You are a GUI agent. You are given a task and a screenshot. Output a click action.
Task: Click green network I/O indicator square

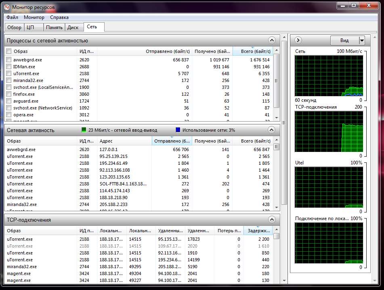(x=84, y=130)
